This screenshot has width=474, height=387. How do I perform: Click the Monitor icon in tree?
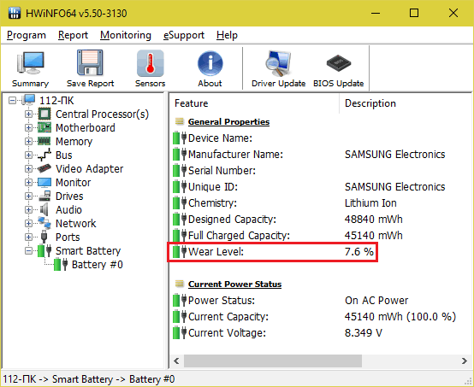coord(44,182)
